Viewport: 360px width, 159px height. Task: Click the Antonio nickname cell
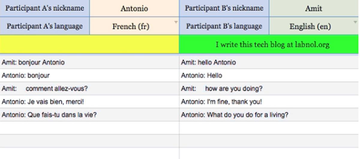point(134,8)
